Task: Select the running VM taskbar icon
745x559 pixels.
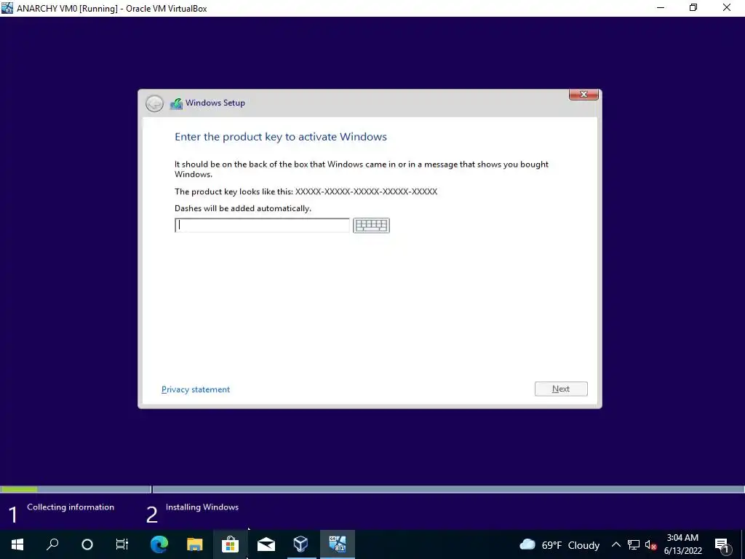Action: click(338, 544)
